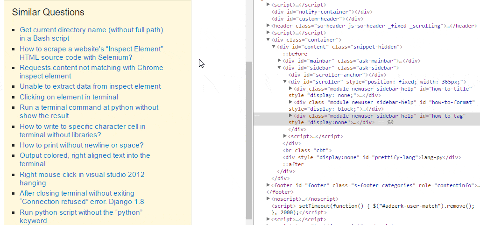Collapse the div id sidebar node
480x225 pixels.
pos(280,67)
